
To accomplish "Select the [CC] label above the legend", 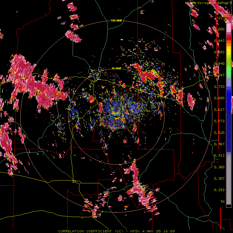I will (x=221, y=18).
